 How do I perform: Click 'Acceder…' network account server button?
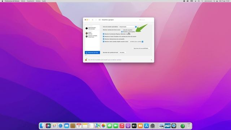122,52
